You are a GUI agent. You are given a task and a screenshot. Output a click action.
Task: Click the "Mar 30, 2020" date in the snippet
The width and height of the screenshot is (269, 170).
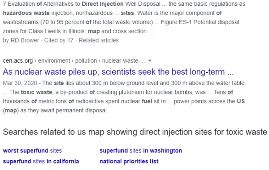pos(20,83)
